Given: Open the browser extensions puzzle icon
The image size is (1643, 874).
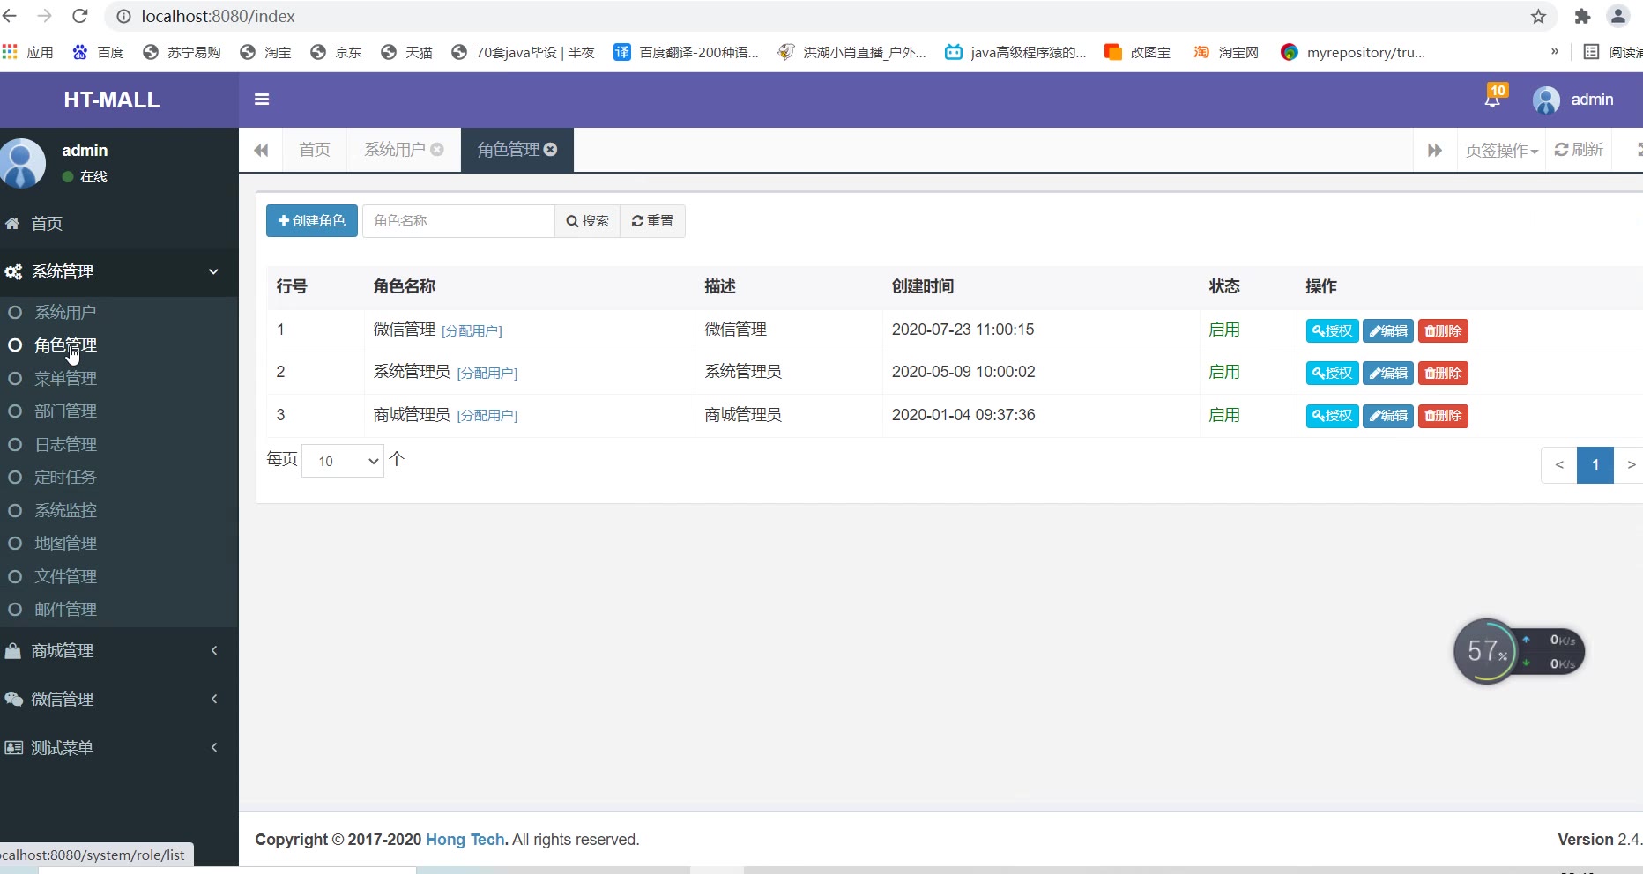Looking at the screenshot, I should [1582, 16].
